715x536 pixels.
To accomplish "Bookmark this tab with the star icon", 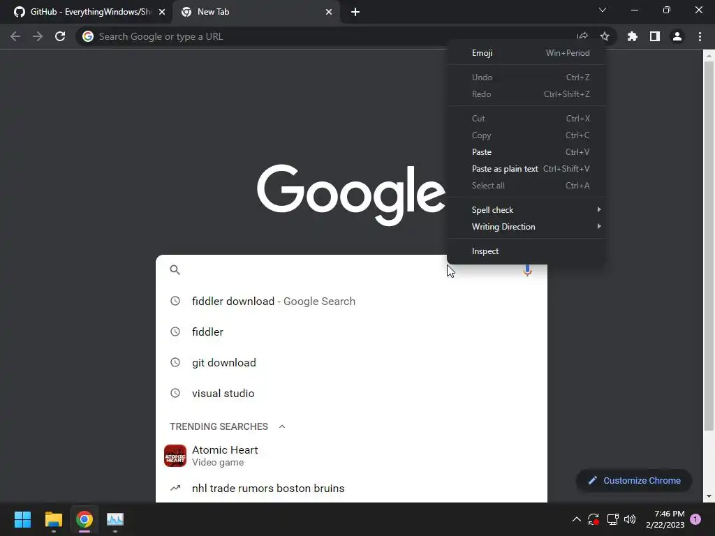I will [605, 36].
